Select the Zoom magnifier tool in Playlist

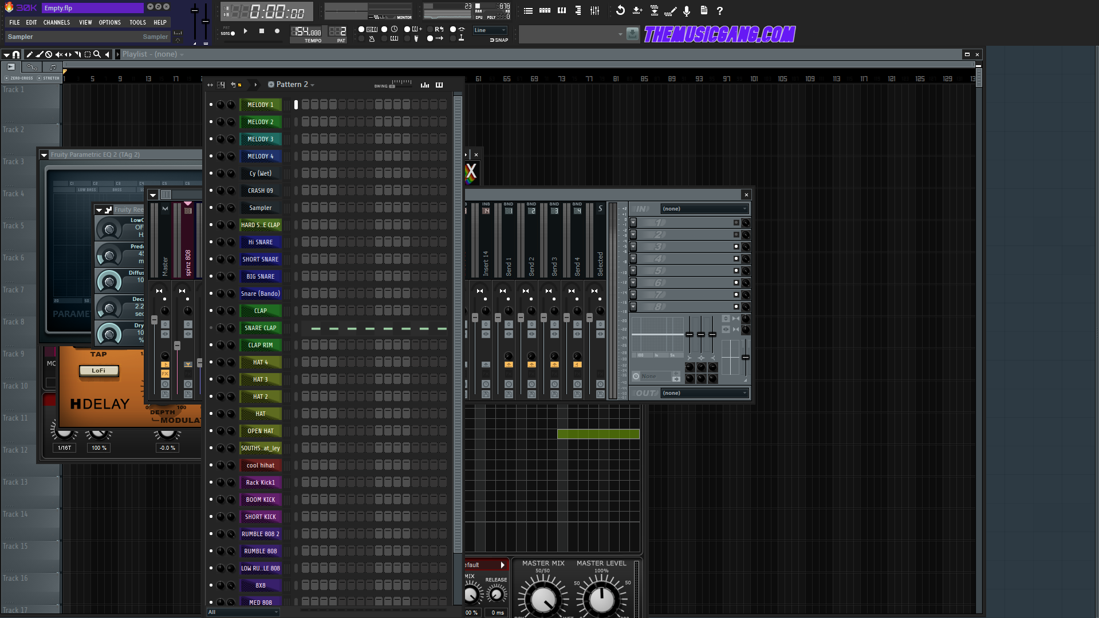click(x=97, y=54)
